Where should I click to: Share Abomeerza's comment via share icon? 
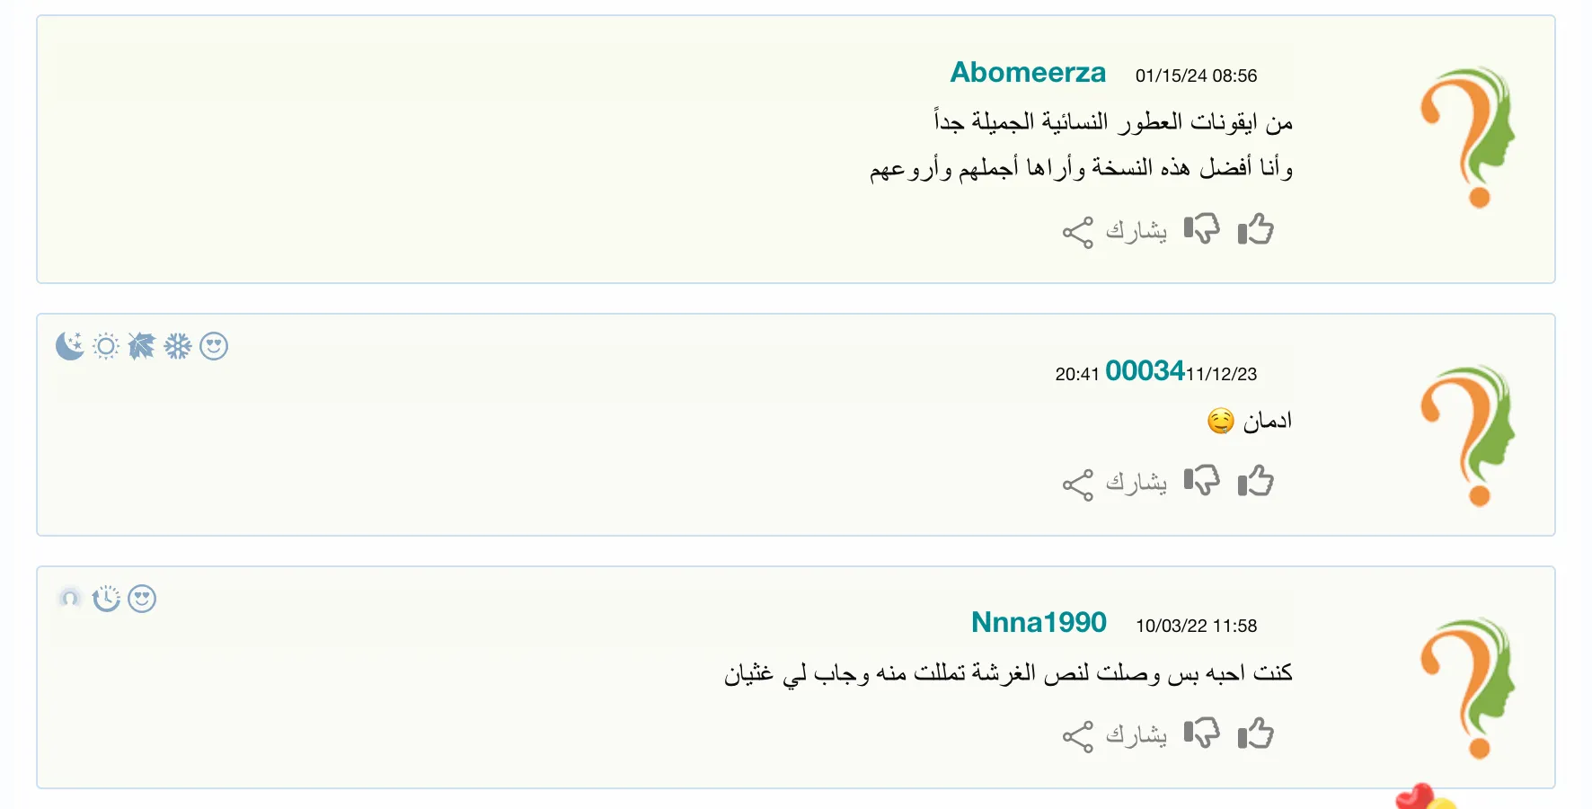[1115, 232]
